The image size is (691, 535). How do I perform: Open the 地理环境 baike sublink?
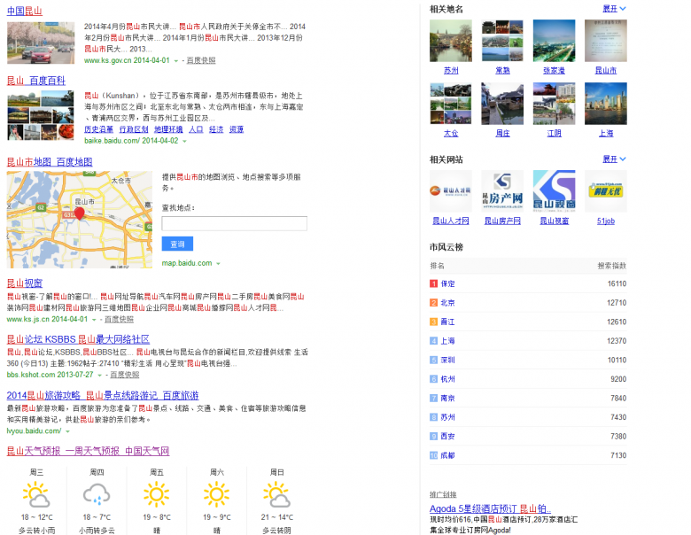(168, 129)
